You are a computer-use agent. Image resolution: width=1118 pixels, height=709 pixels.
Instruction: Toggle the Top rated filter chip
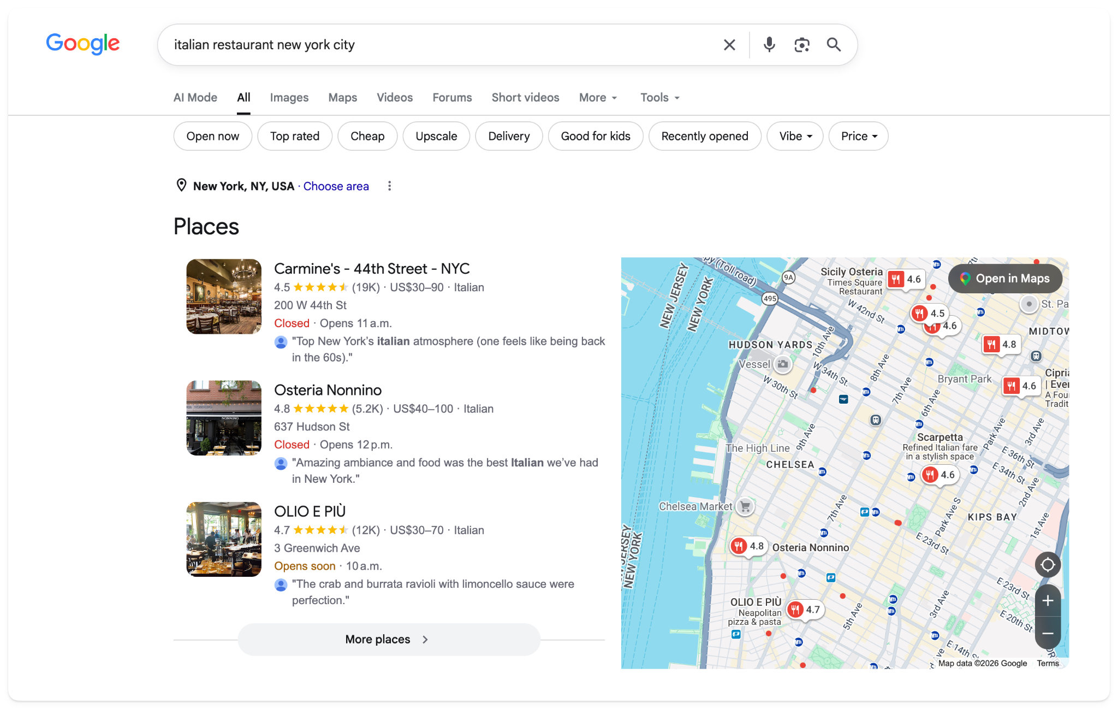click(x=295, y=136)
